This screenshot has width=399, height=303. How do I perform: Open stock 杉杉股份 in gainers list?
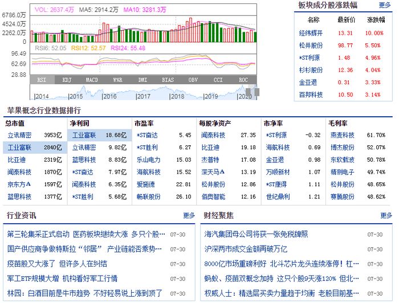pyautogui.click(x=311, y=70)
